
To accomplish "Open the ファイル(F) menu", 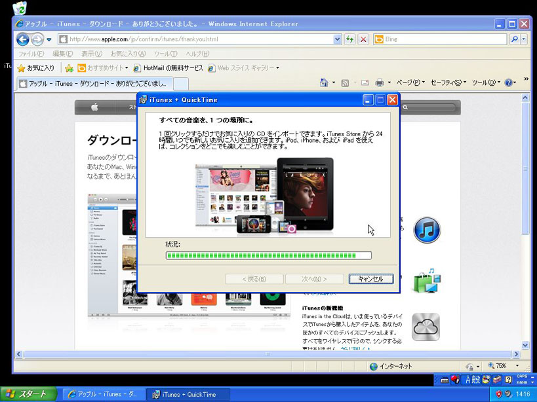I will pos(31,54).
